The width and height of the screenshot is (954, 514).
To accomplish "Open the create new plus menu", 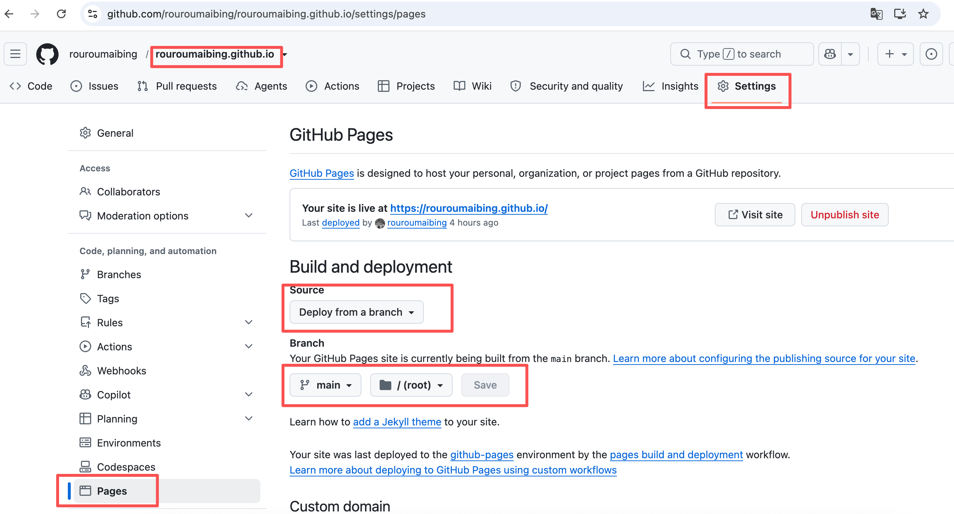I will tap(896, 54).
